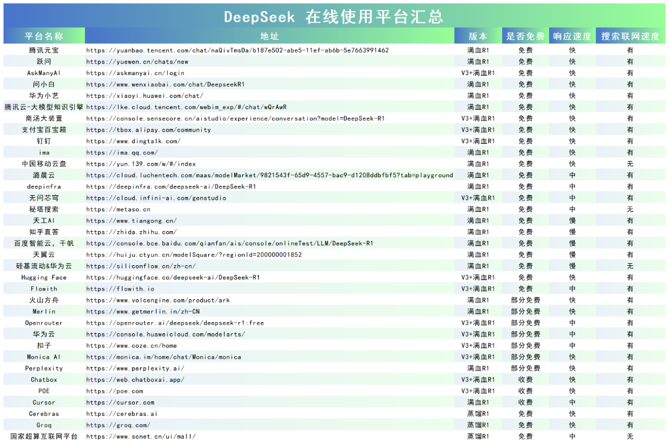
Task: Select the 秘塔搜索 platform name cell
Action: point(44,209)
